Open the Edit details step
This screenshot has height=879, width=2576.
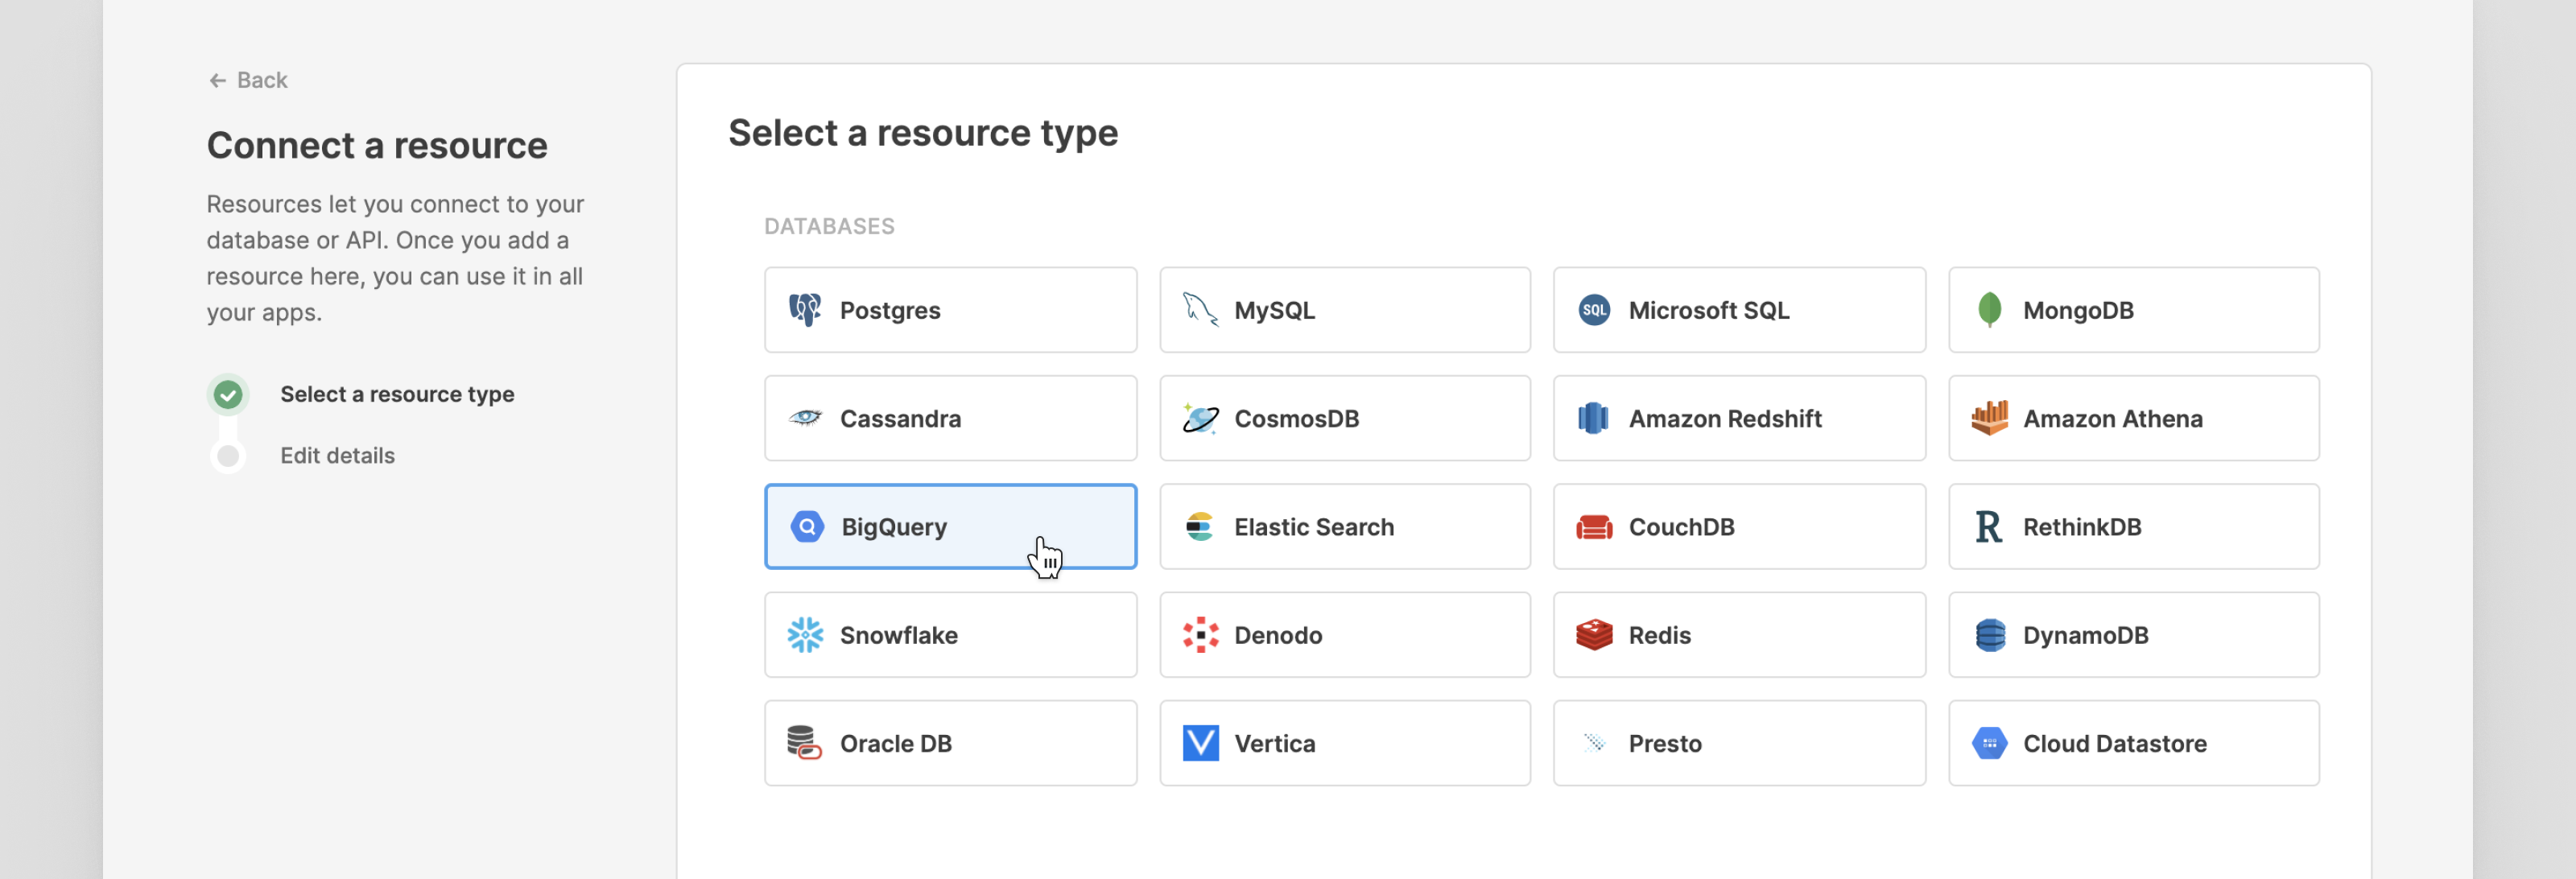click(337, 456)
